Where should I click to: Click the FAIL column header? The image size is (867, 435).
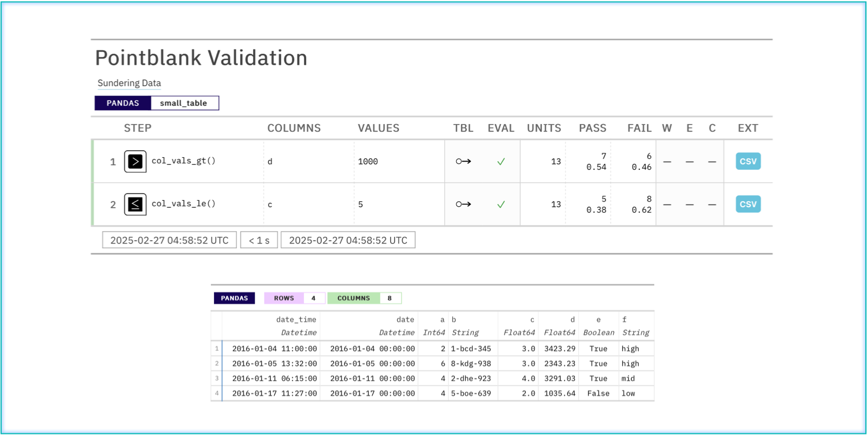(639, 129)
